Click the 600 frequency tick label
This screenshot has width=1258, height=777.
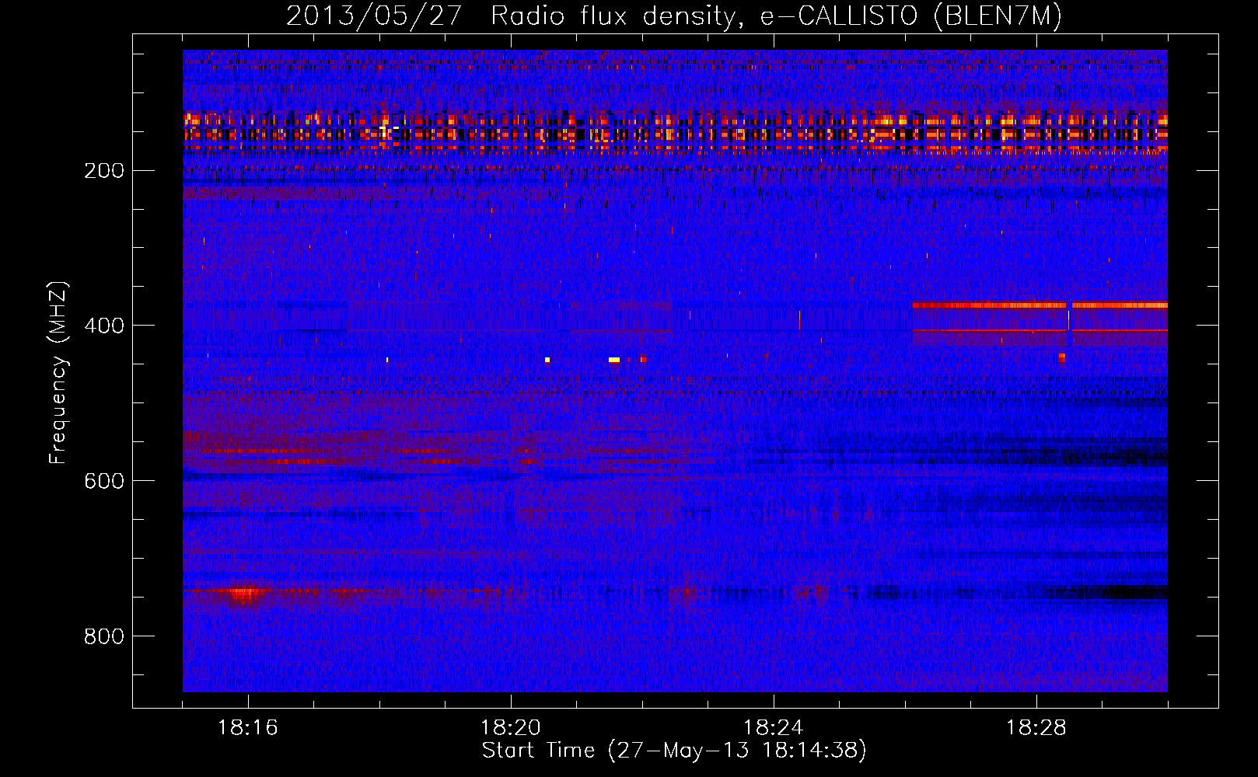point(103,481)
